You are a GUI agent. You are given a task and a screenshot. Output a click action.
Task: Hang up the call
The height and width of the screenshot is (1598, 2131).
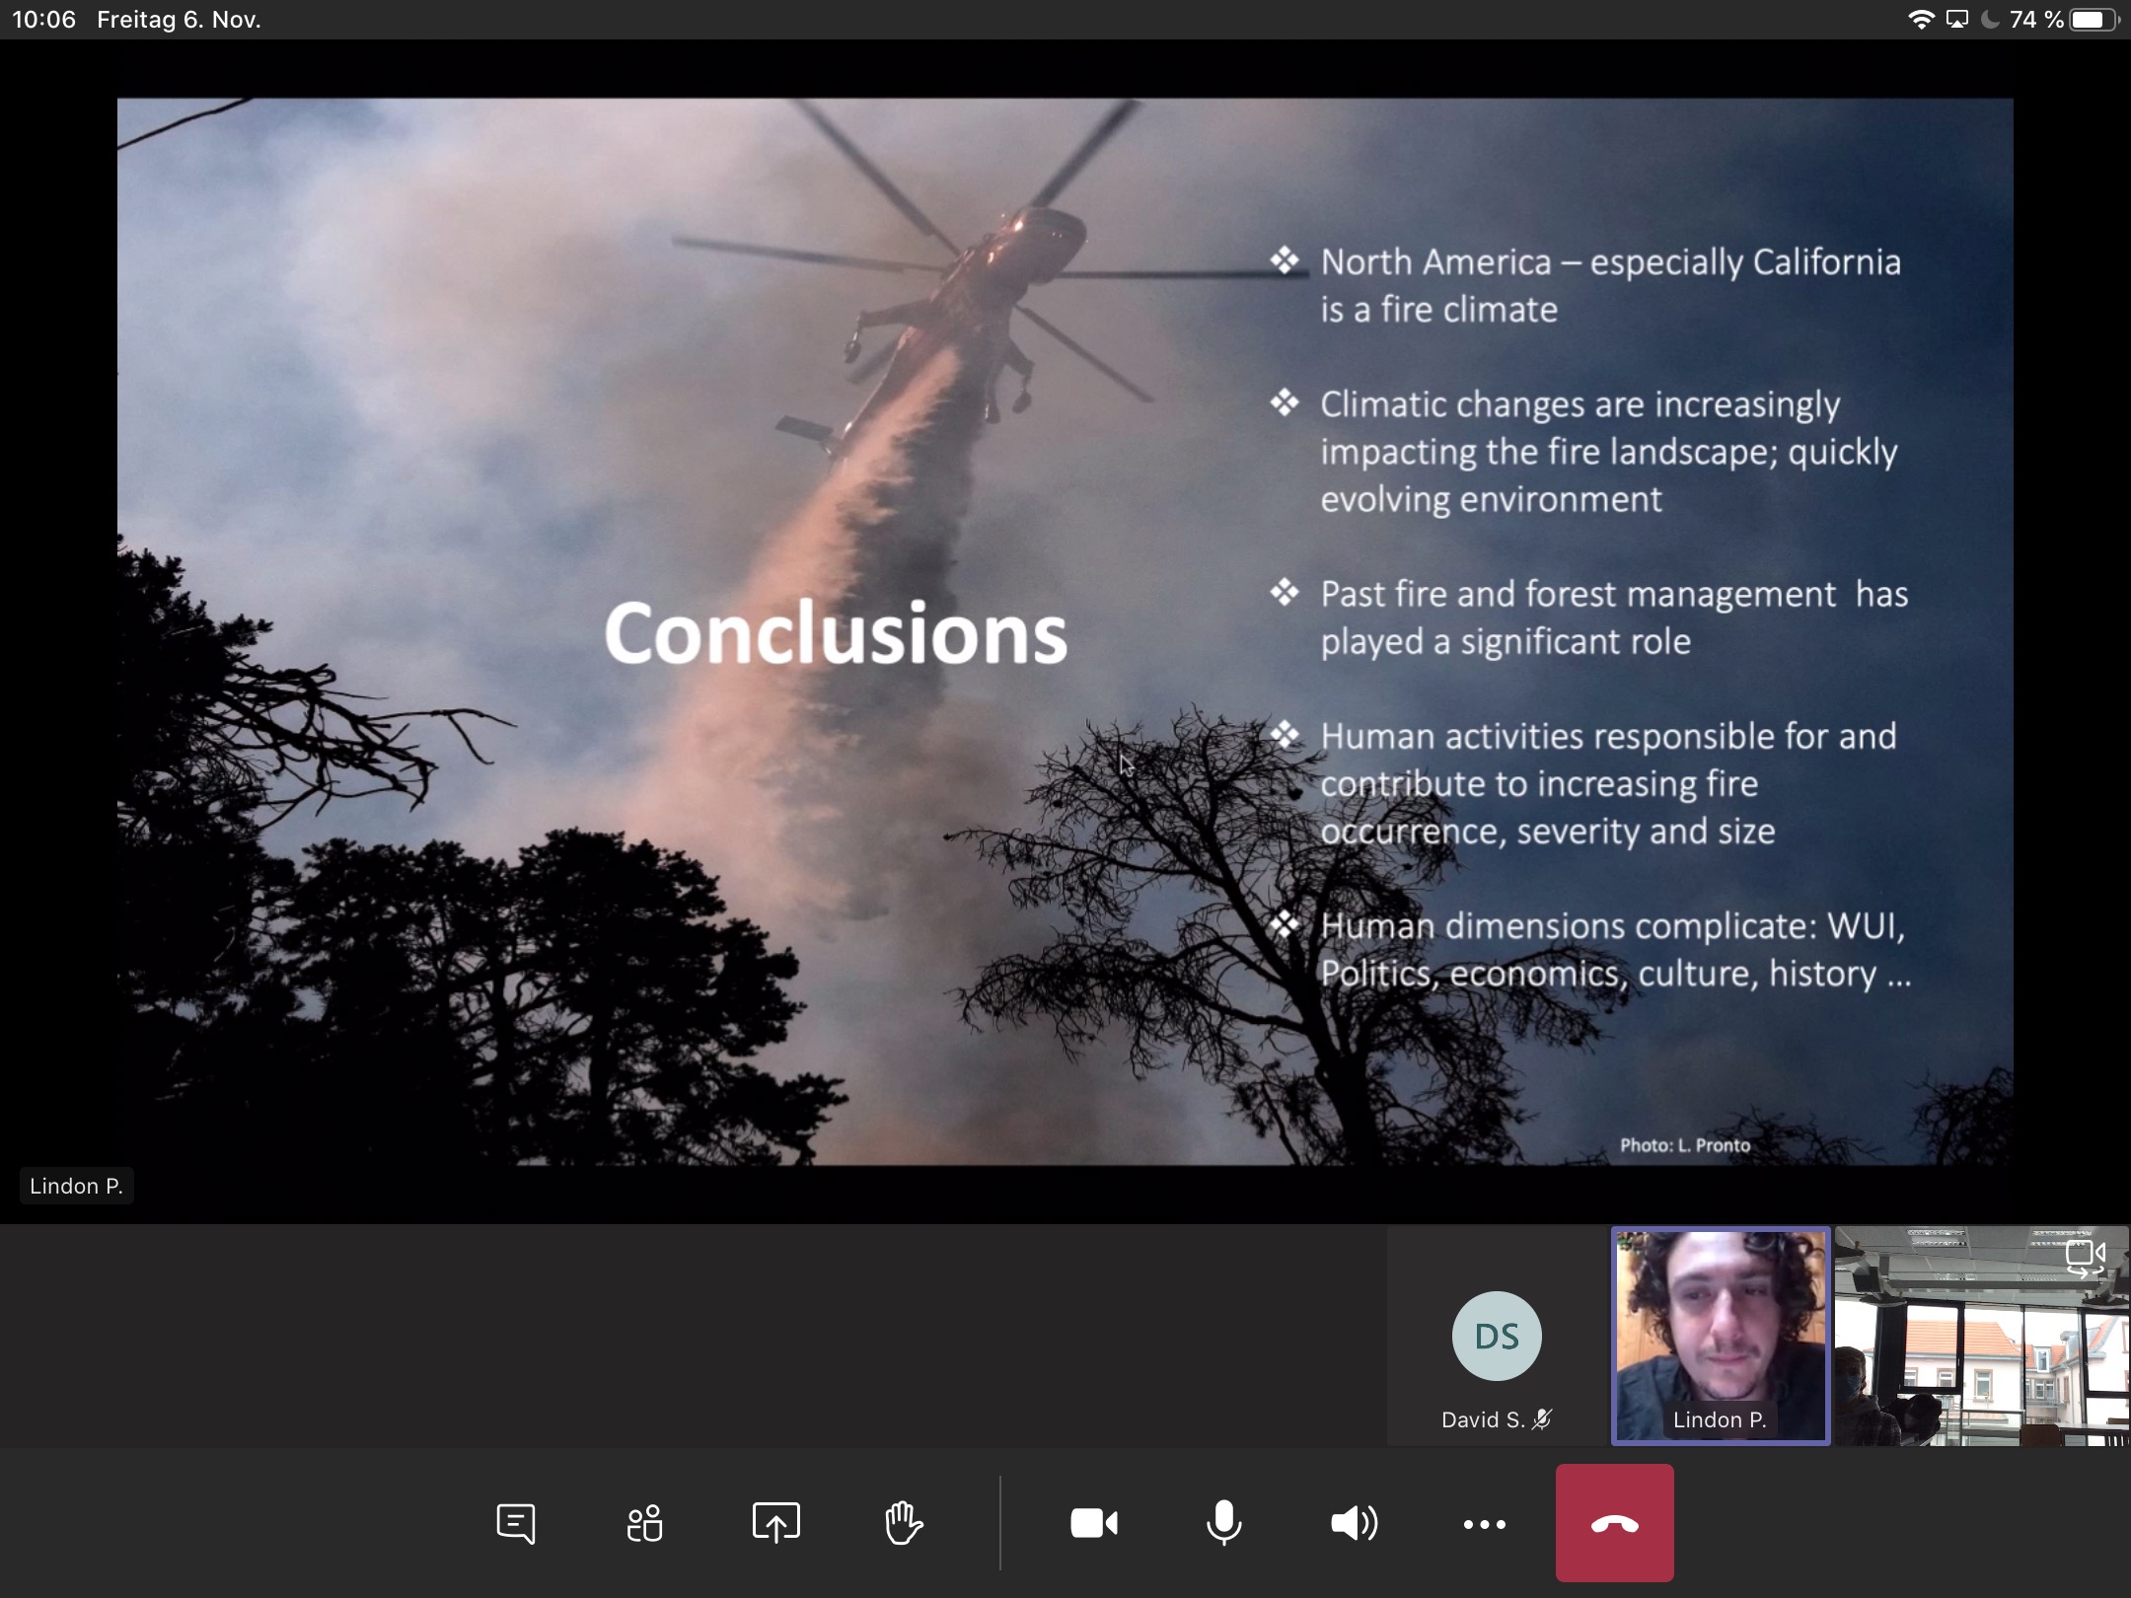[x=1614, y=1523]
